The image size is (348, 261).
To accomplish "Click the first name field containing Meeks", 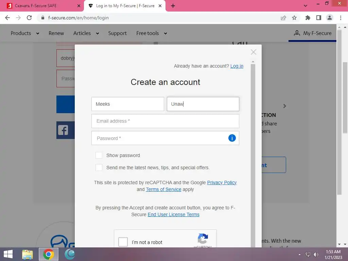I will click(x=128, y=104).
